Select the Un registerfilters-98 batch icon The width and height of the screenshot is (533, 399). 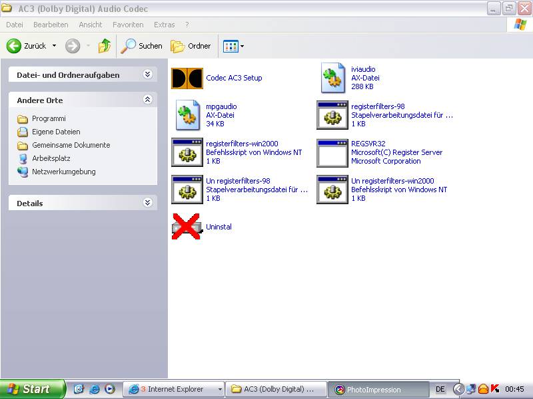pos(187,190)
